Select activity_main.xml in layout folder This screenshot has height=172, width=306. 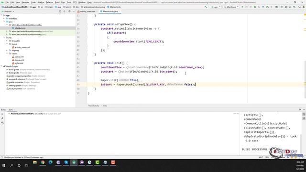22,47
